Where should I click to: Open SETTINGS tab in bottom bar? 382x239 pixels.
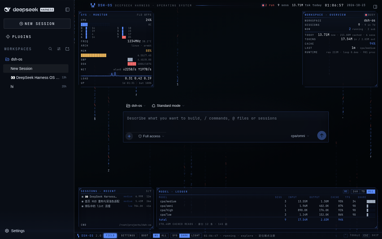[128, 236]
